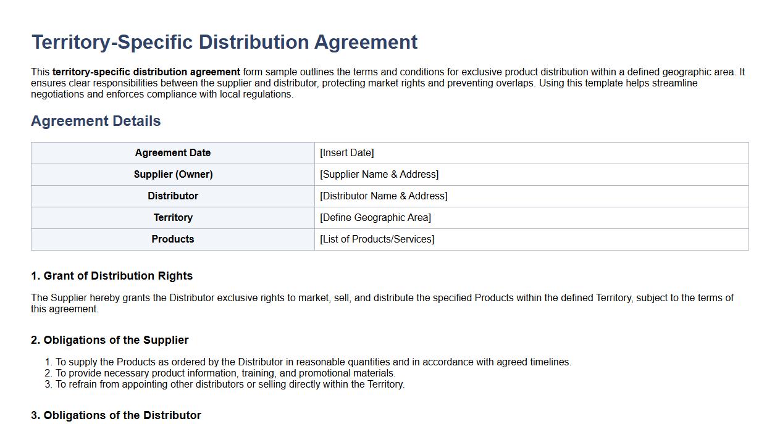The width and height of the screenshot is (780, 424).
Task: Click the [Insert Date] placeholder field
Action: coord(346,152)
